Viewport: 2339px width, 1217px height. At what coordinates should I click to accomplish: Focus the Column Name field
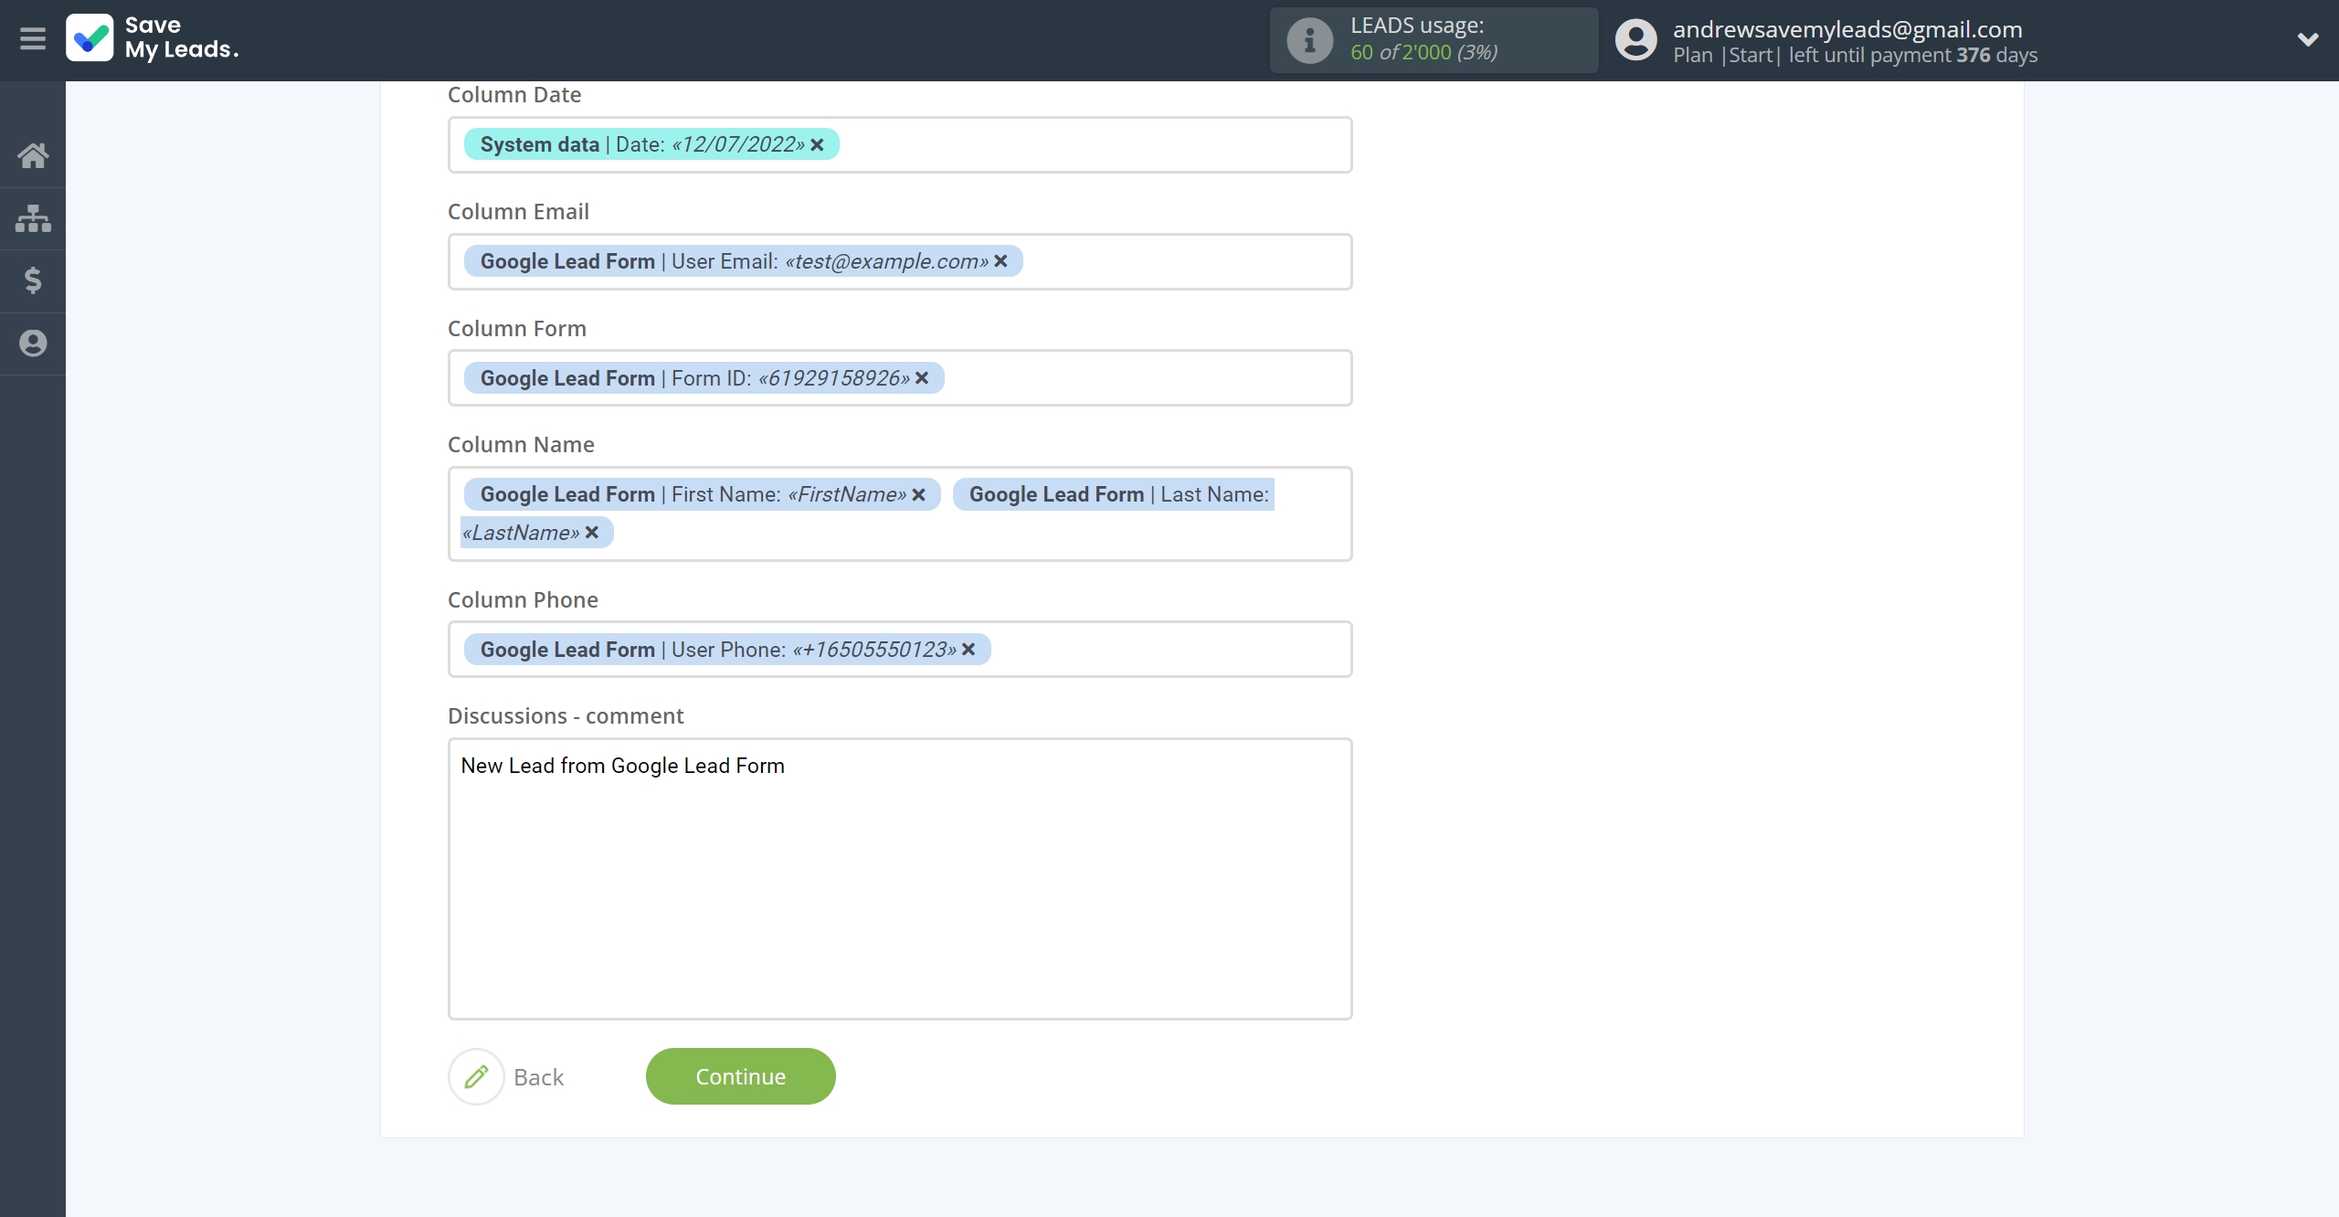pos(900,513)
